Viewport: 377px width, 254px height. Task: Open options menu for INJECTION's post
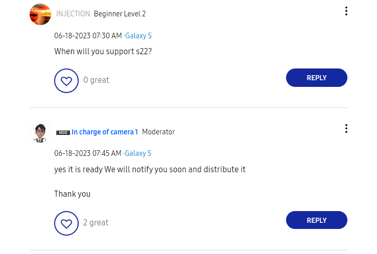pyautogui.click(x=346, y=11)
